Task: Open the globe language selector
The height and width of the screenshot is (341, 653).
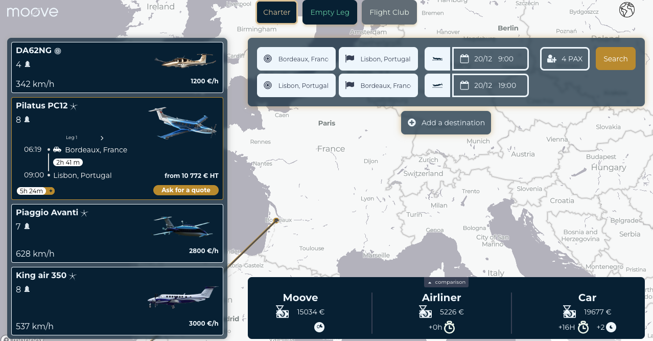Action: click(x=626, y=10)
